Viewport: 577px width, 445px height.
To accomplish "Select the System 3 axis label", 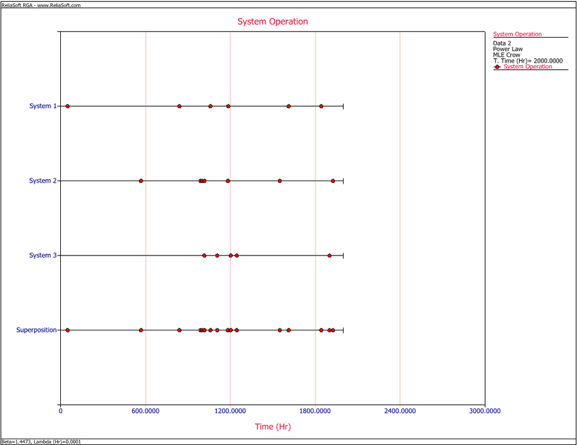I will pyautogui.click(x=43, y=255).
